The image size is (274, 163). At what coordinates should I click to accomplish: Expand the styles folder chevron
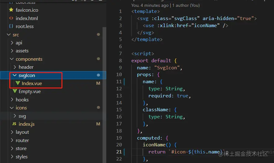pyautogui.click(x=12, y=157)
